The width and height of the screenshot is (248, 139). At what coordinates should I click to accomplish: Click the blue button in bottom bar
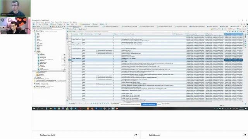click(x=149, y=104)
